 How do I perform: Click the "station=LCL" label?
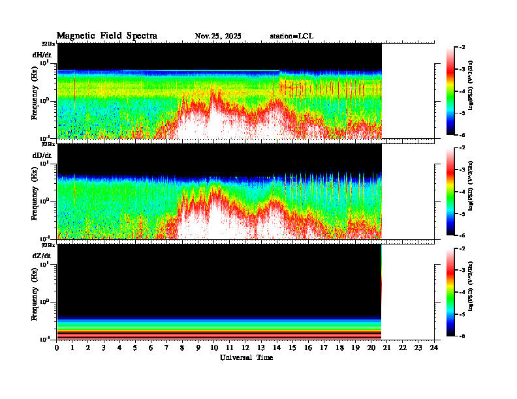pos(292,37)
